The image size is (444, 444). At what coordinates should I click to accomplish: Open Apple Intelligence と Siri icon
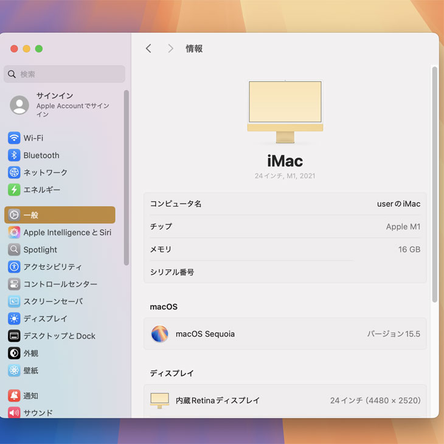click(x=14, y=232)
